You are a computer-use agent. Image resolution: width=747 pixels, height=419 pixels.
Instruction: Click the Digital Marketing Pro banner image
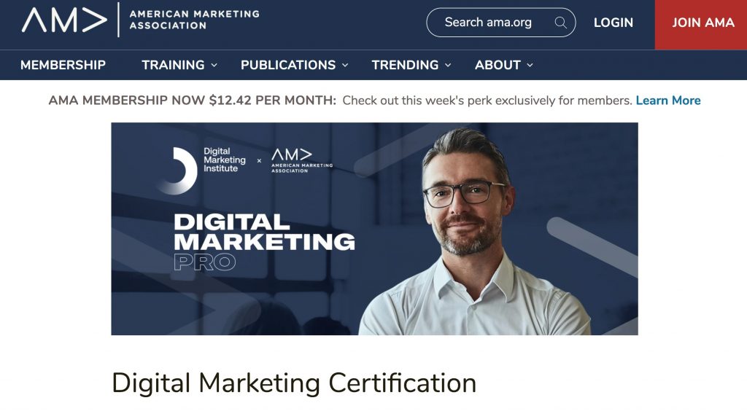click(x=374, y=229)
